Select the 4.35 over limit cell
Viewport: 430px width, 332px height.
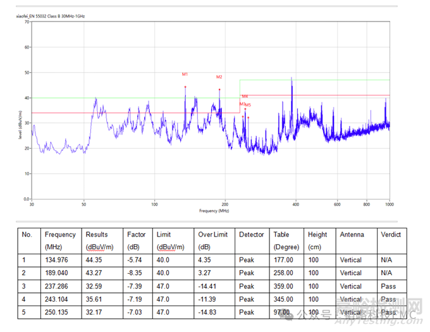(x=204, y=260)
